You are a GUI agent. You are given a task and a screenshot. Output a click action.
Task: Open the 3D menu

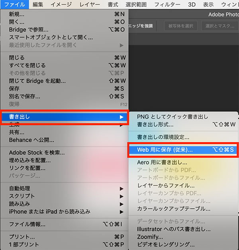[192, 4]
